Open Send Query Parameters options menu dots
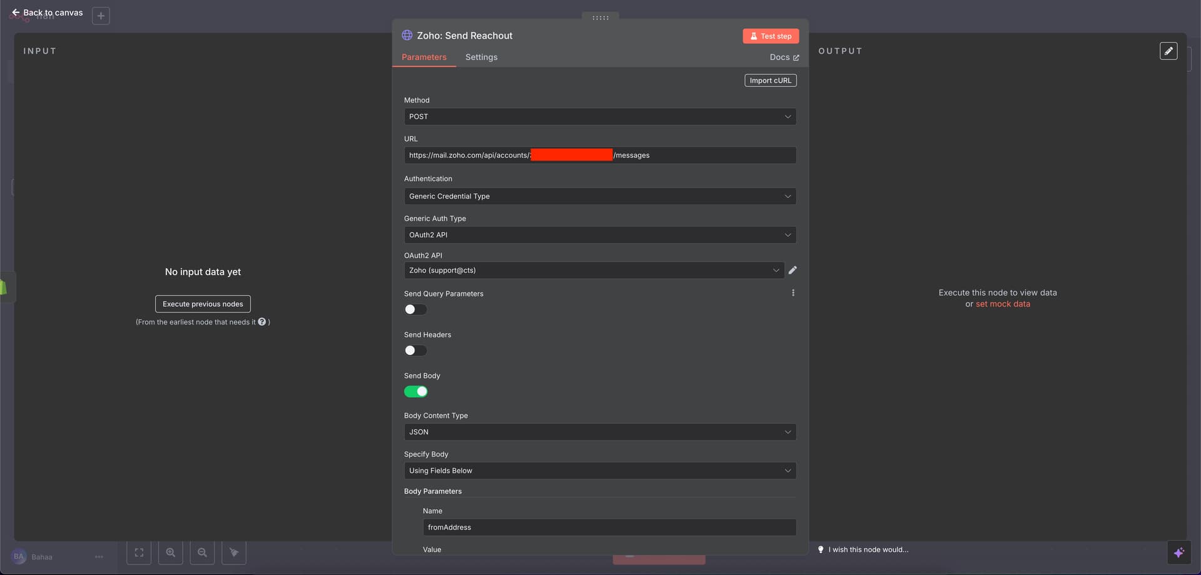 [x=793, y=292]
